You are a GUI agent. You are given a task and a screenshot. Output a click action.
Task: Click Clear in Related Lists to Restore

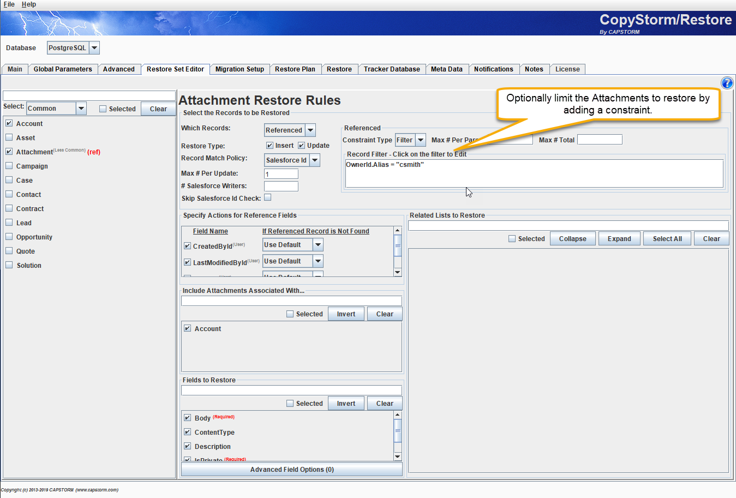[x=711, y=239]
